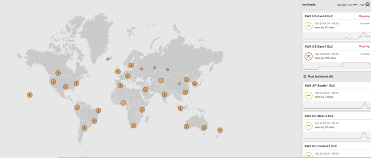Click the US-East-1 incident trend sparkline
This screenshot has width=371, height=158.
point(337,66)
